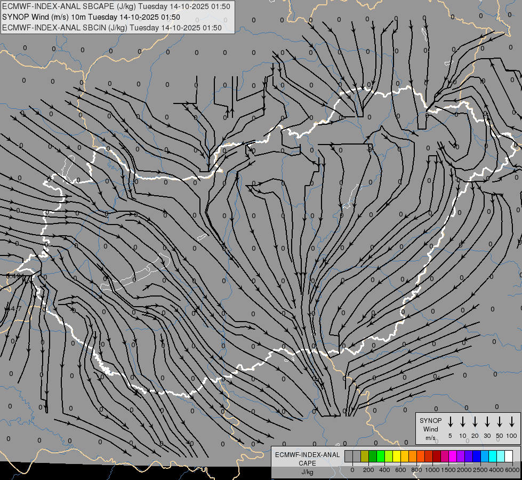Click the wind arrow above the 30 label
This screenshot has width=522, height=480.
[487, 422]
